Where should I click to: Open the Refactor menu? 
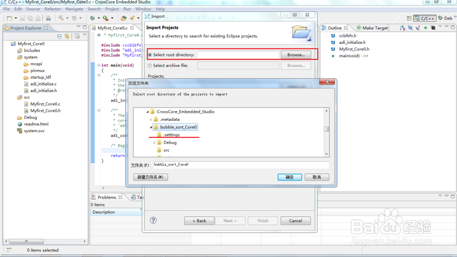[x=53, y=9]
